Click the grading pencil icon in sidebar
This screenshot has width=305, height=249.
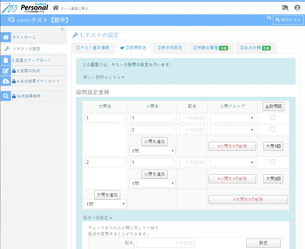tap(5, 71)
